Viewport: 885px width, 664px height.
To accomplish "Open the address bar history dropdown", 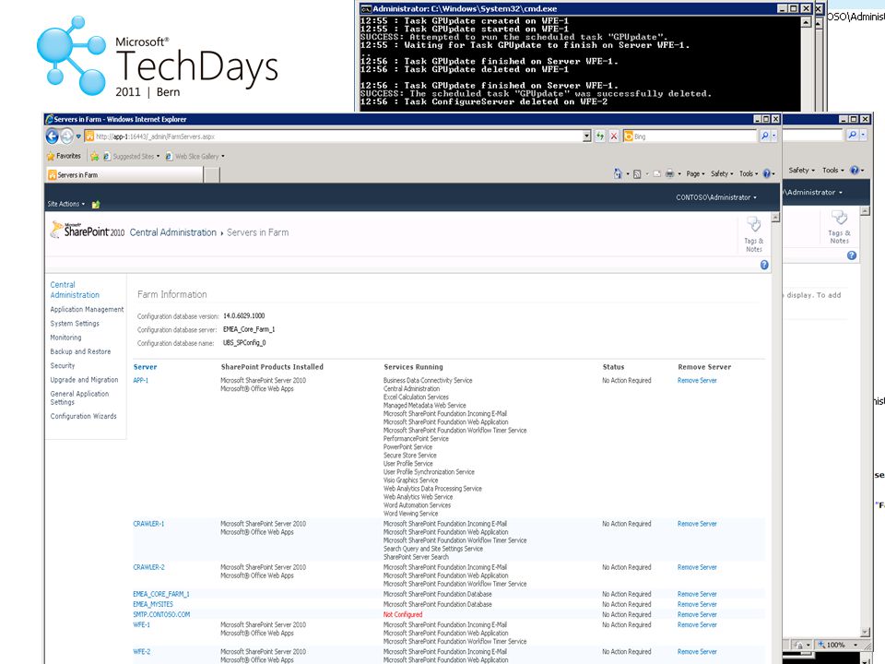I will coord(587,136).
